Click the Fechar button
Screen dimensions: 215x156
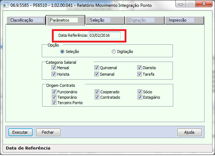tap(48, 132)
